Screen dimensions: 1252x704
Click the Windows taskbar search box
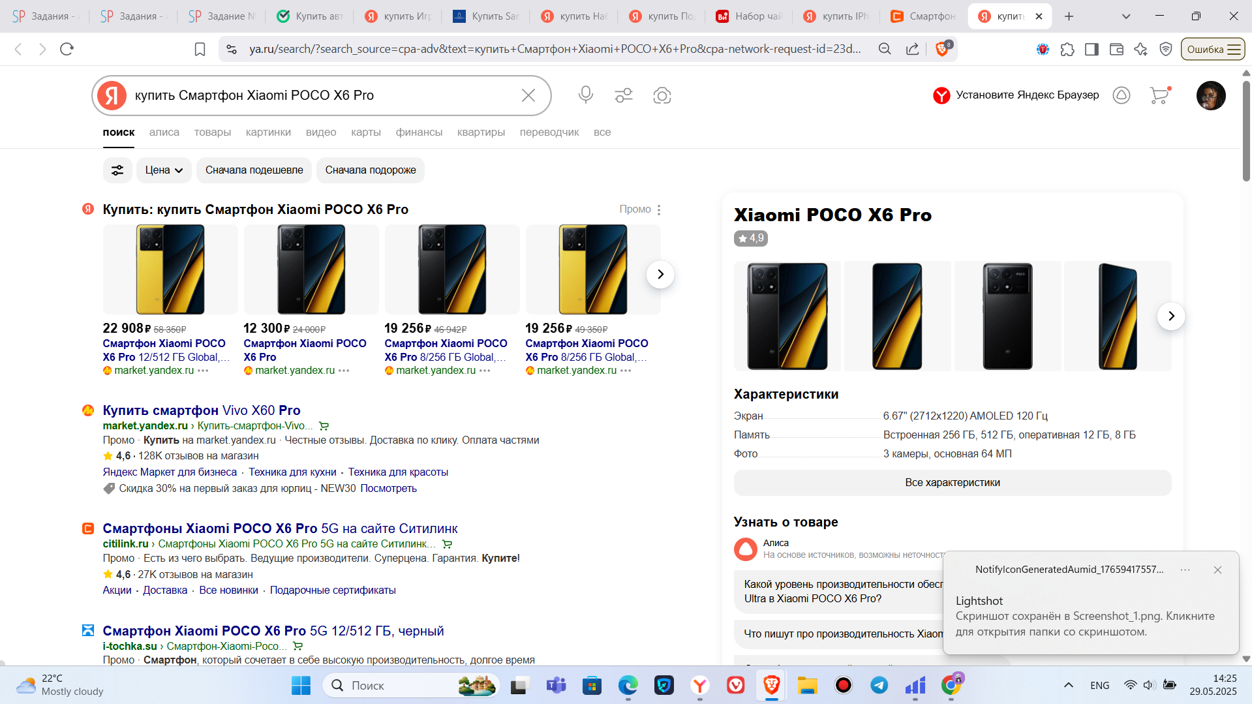pos(411,685)
